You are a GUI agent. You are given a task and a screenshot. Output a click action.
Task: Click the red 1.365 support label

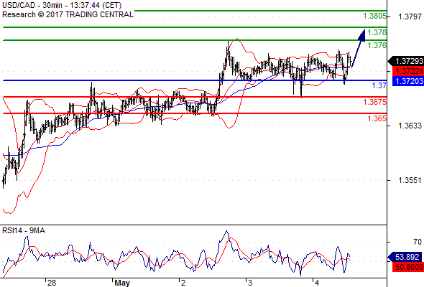(377, 118)
